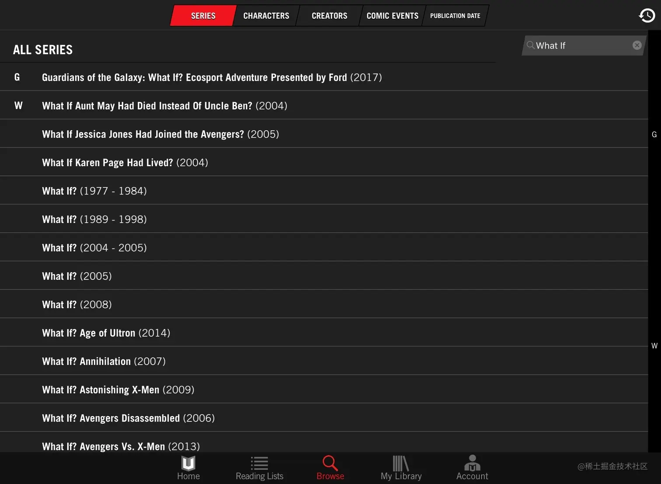Select What If? Avengers Disassembled (2006)
The height and width of the screenshot is (484, 661).
[x=324, y=418]
